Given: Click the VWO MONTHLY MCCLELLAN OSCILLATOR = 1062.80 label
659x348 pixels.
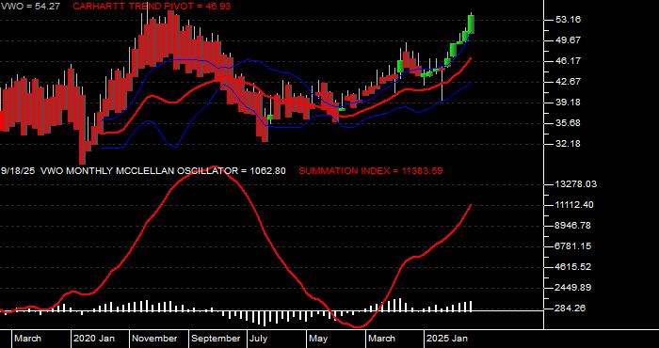Looking at the screenshot, I should point(164,171).
